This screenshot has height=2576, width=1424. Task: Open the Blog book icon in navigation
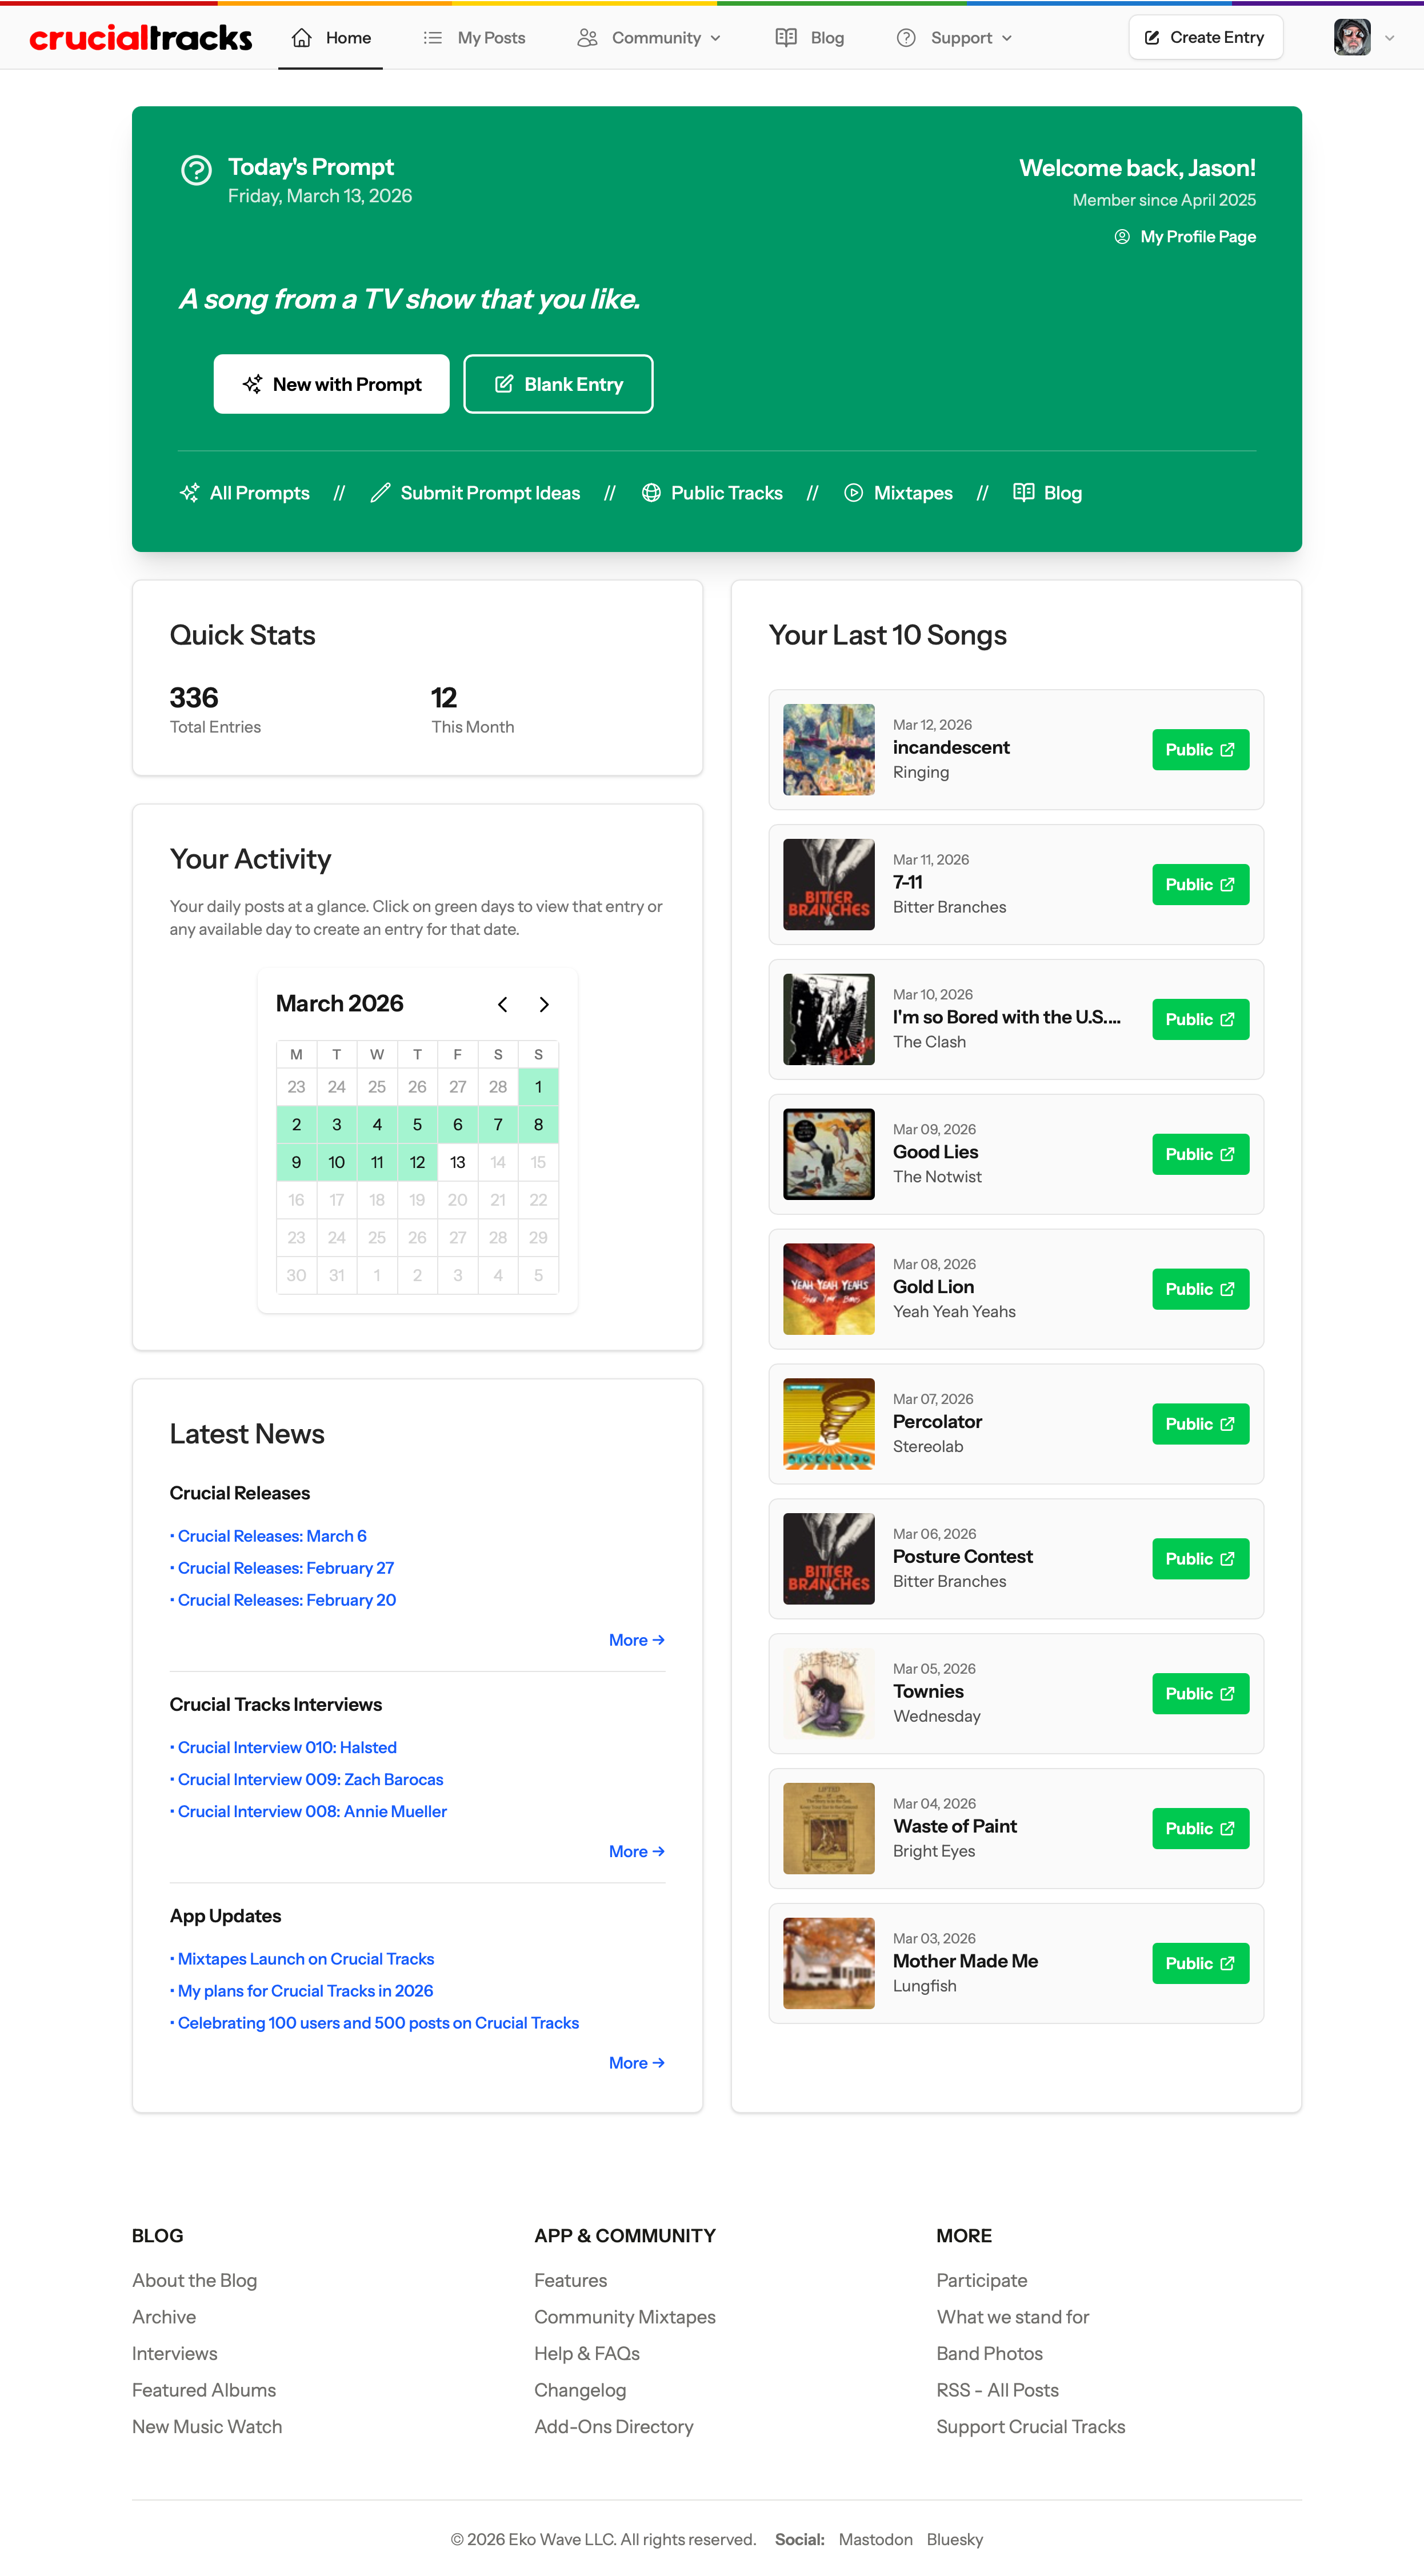[x=786, y=37]
